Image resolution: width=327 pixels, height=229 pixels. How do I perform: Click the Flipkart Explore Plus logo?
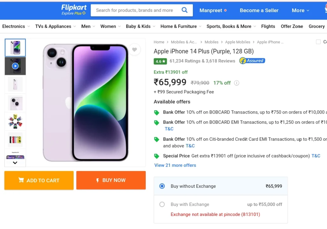tap(74, 10)
